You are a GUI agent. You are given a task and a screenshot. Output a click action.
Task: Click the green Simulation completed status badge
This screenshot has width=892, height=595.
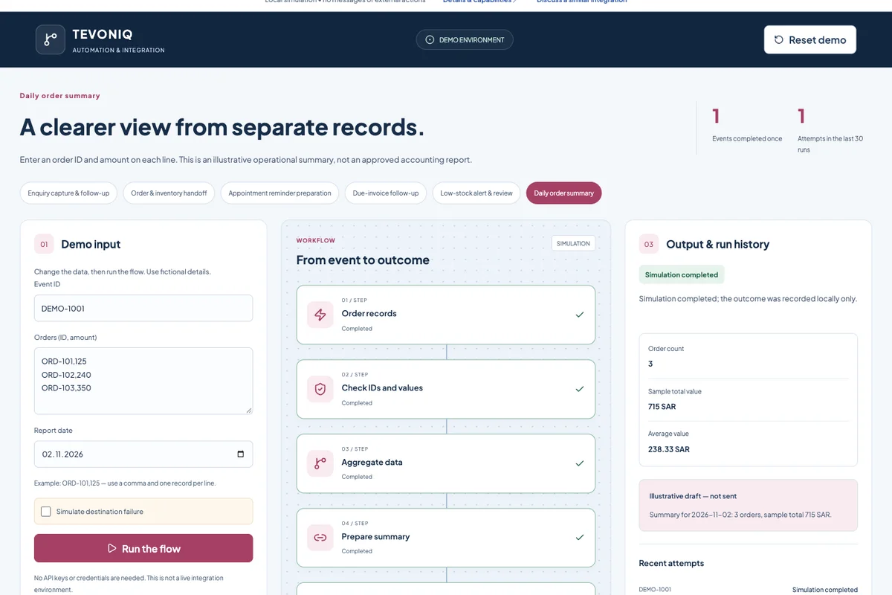pyautogui.click(x=682, y=274)
